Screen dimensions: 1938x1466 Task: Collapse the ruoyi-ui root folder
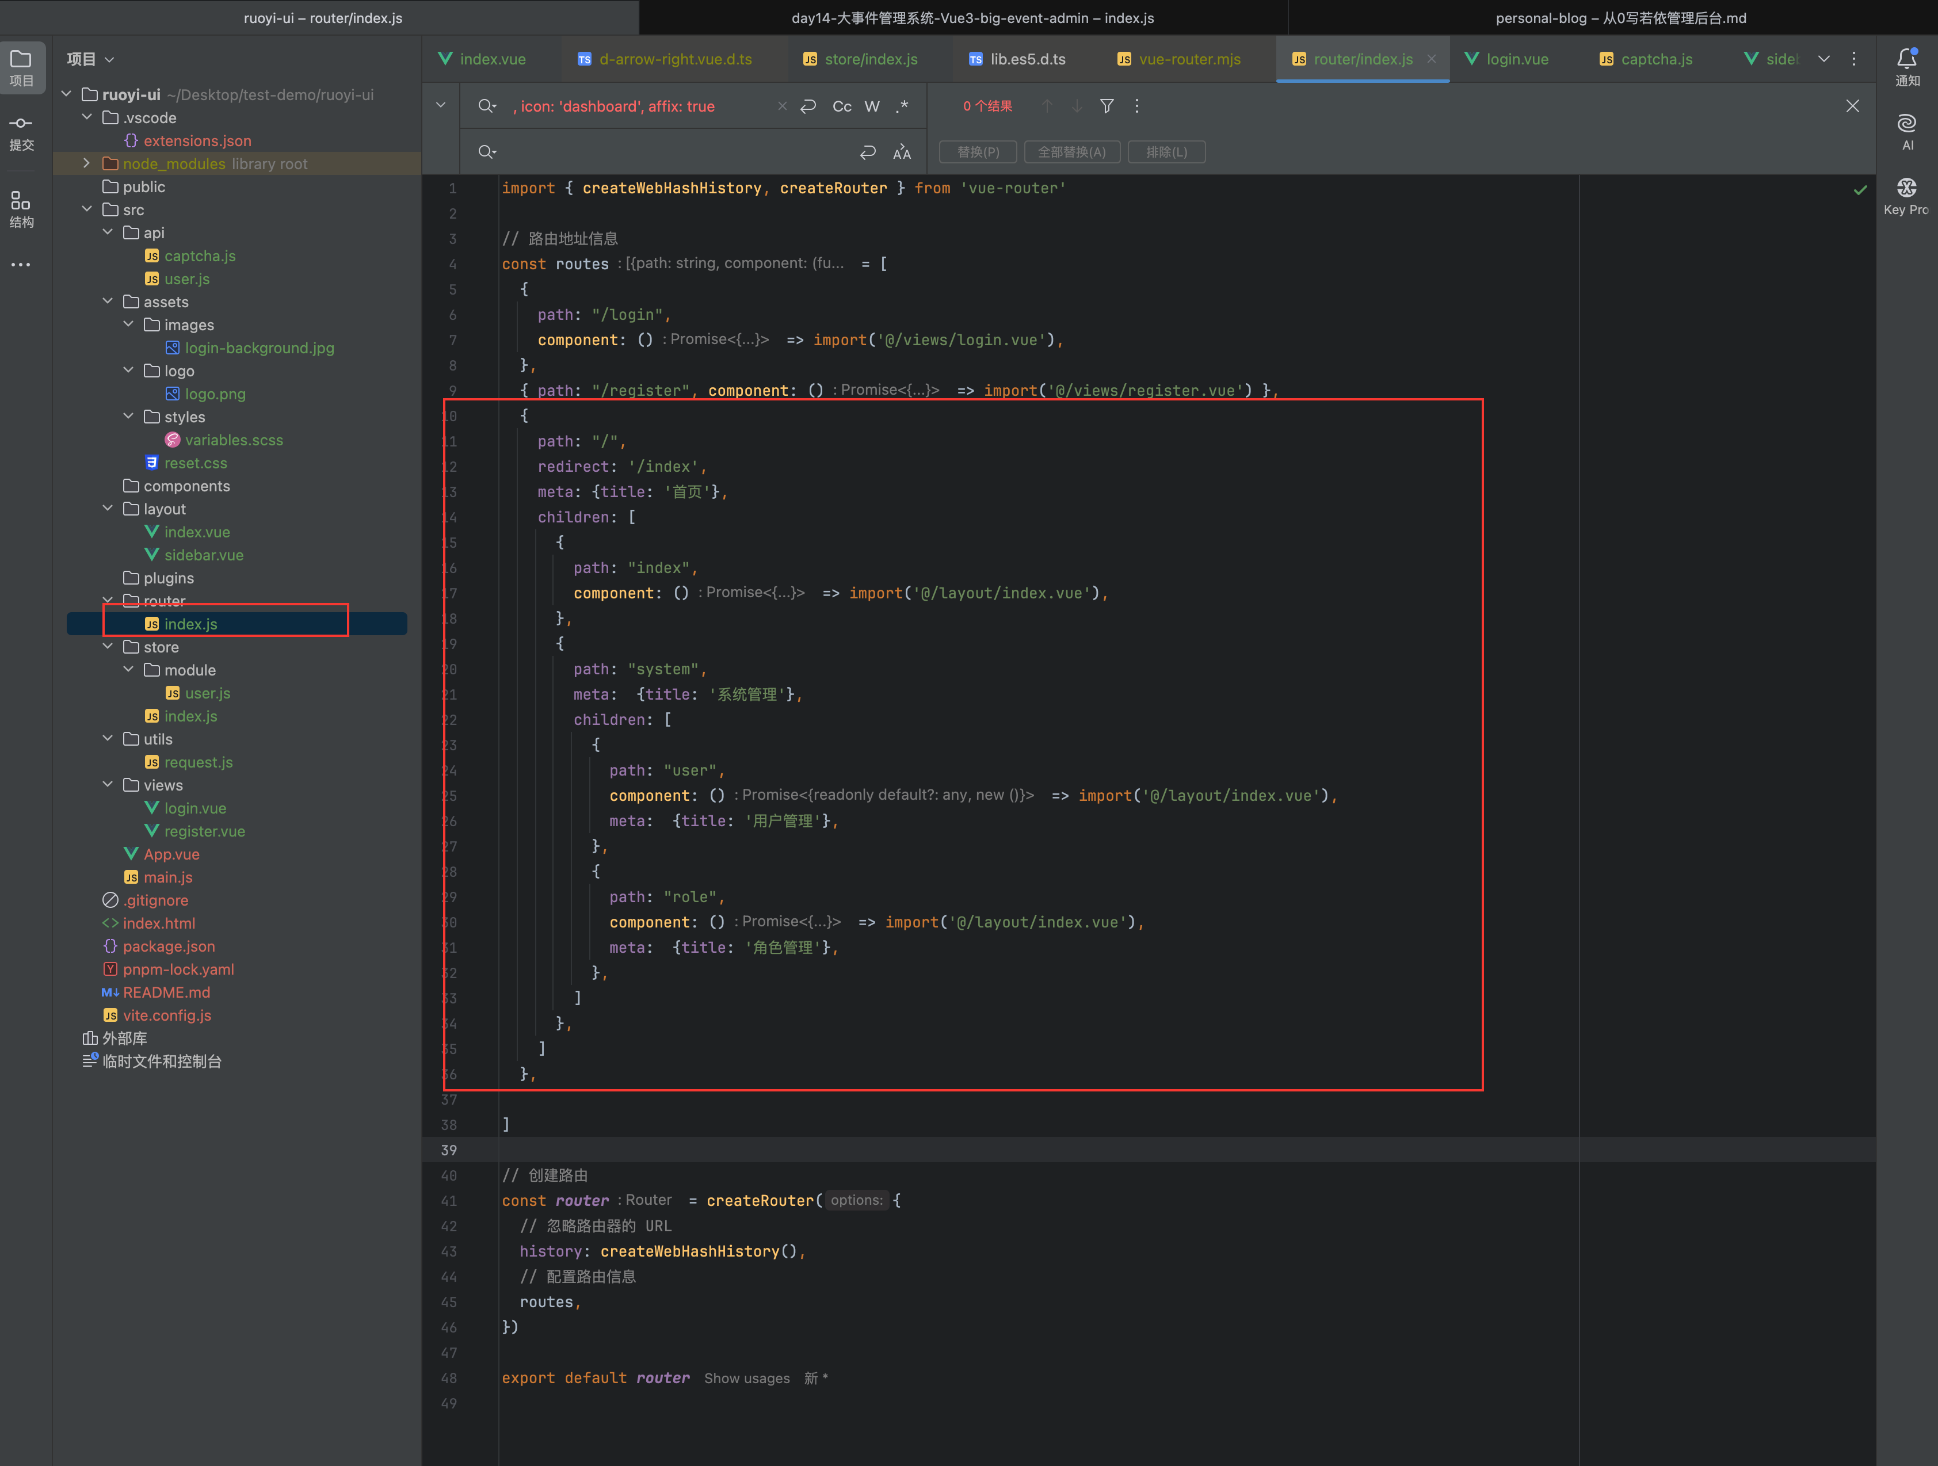coord(67,94)
